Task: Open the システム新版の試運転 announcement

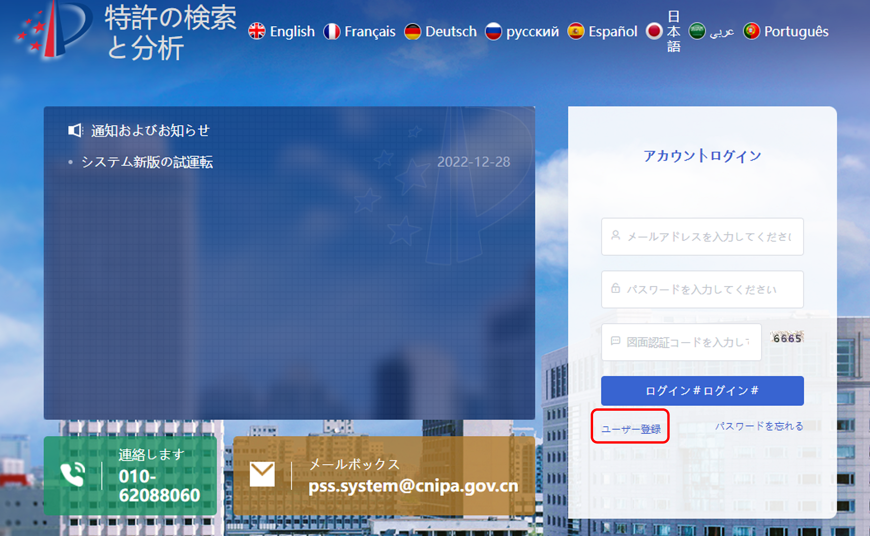Action: (148, 163)
